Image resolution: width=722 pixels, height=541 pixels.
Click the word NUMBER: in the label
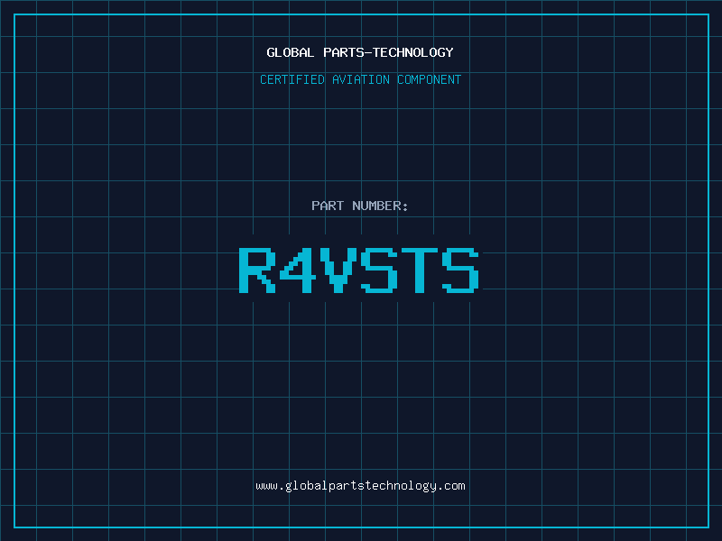[381, 206]
